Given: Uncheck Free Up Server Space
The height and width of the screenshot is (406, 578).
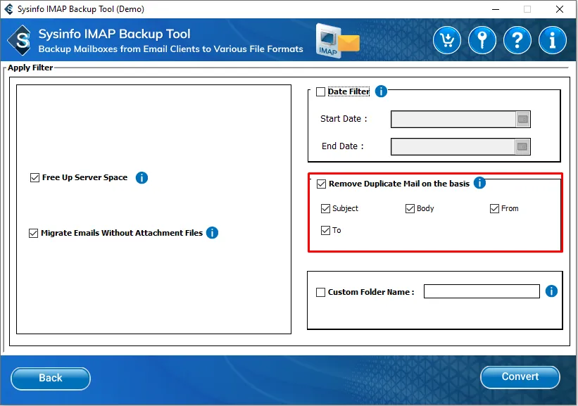Looking at the screenshot, I should (x=34, y=177).
